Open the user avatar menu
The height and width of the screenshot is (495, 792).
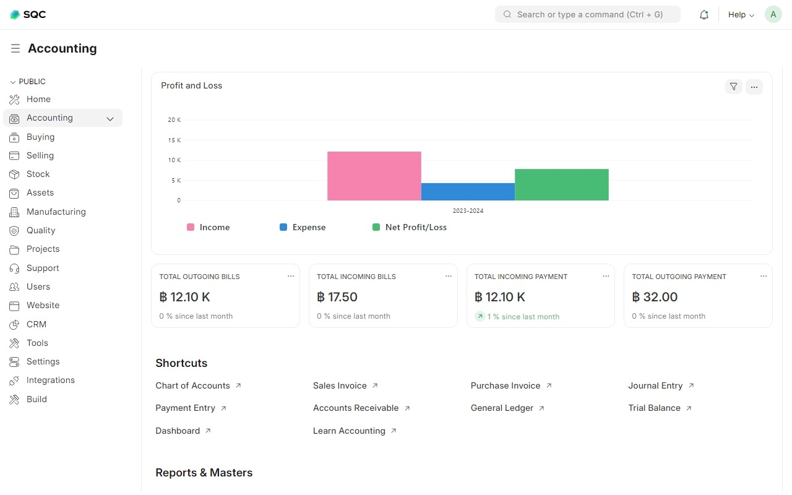773,14
